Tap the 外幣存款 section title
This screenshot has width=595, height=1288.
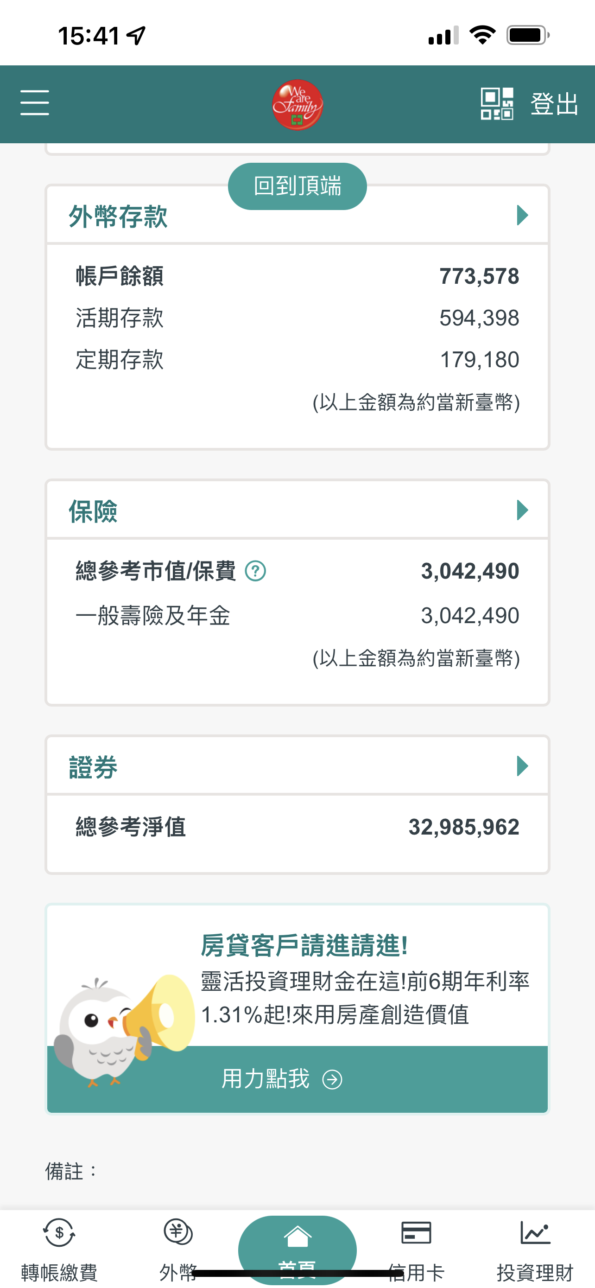[118, 217]
